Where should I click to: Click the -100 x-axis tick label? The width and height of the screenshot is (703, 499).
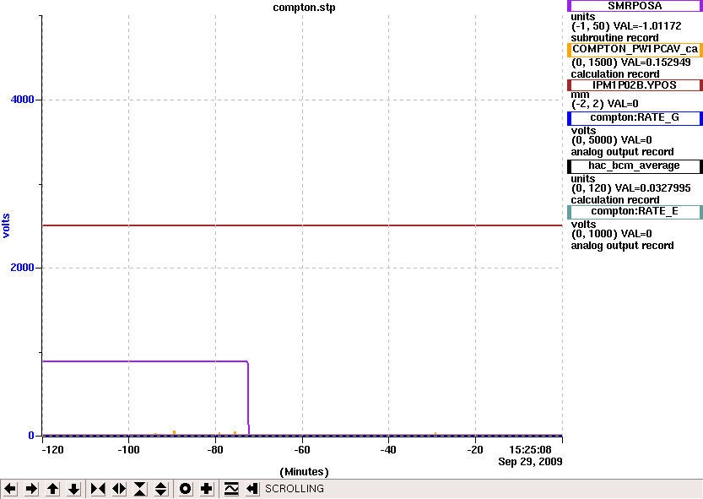tap(128, 450)
